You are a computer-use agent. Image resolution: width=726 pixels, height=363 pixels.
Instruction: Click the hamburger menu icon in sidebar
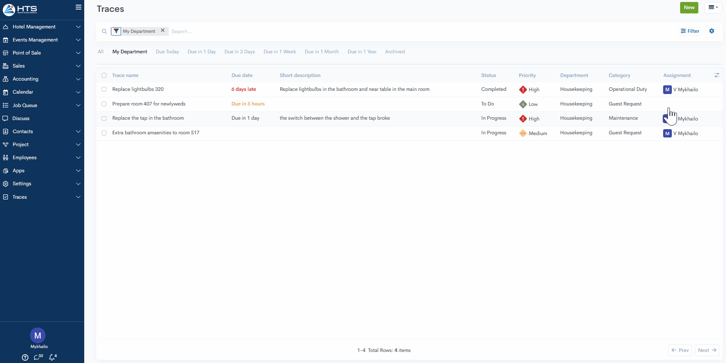tap(78, 7)
